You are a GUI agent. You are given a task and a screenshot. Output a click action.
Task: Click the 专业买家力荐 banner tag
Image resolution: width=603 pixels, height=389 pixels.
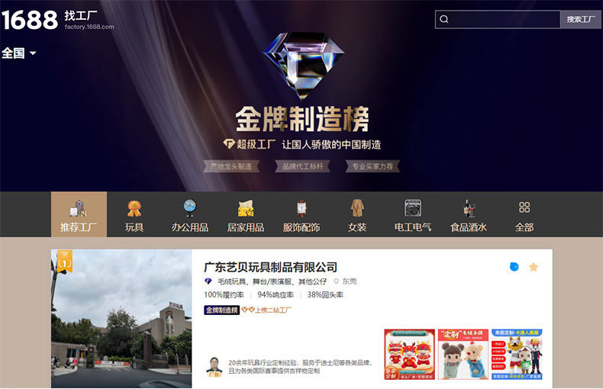point(372,166)
